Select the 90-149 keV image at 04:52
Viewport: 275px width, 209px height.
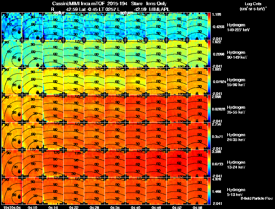177,54
